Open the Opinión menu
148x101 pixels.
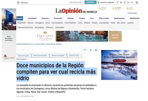click(70, 18)
